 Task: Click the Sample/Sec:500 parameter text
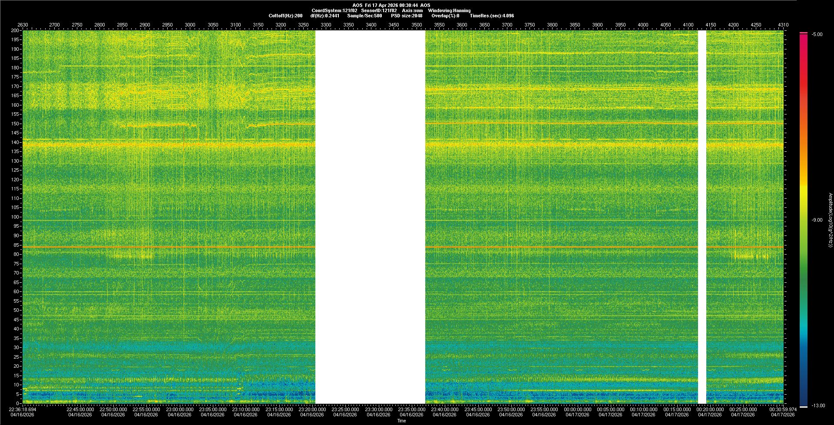pyautogui.click(x=364, y=16)
